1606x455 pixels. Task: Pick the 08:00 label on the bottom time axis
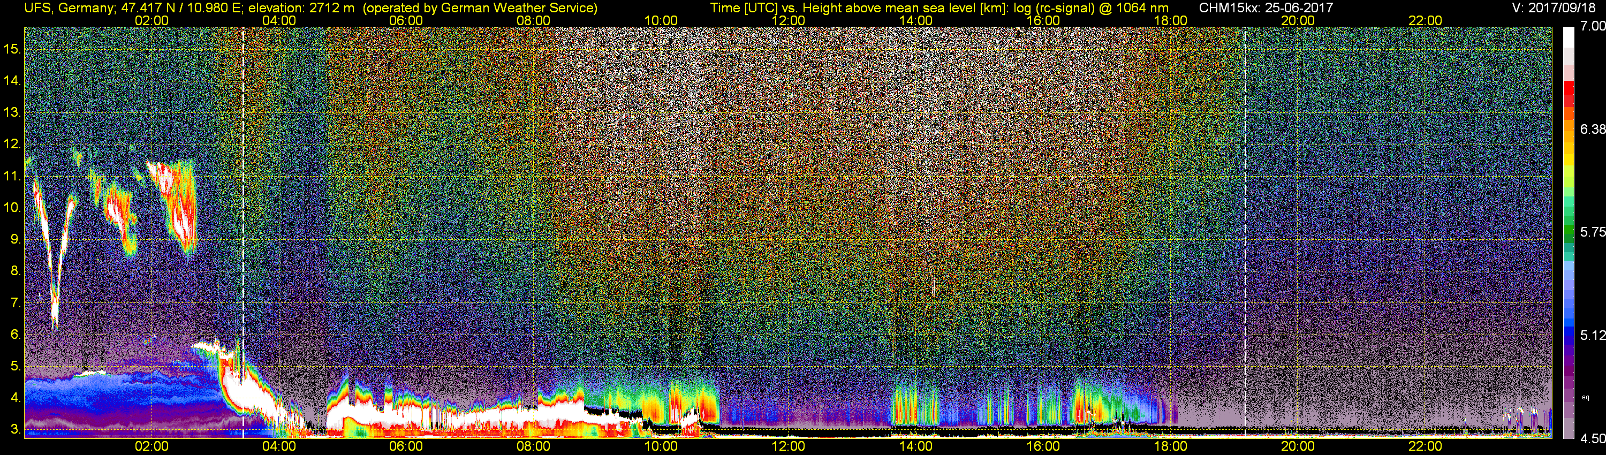(x=534, y=446)
